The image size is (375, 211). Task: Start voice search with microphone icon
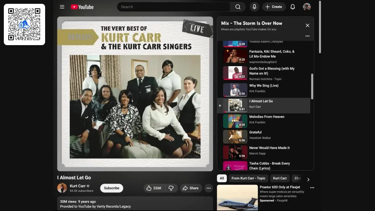(x=254, y=7)
